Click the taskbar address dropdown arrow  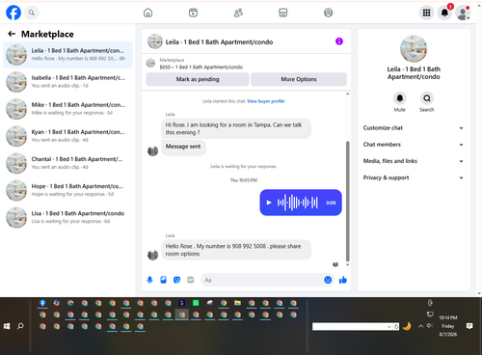[x=388, y=327]
